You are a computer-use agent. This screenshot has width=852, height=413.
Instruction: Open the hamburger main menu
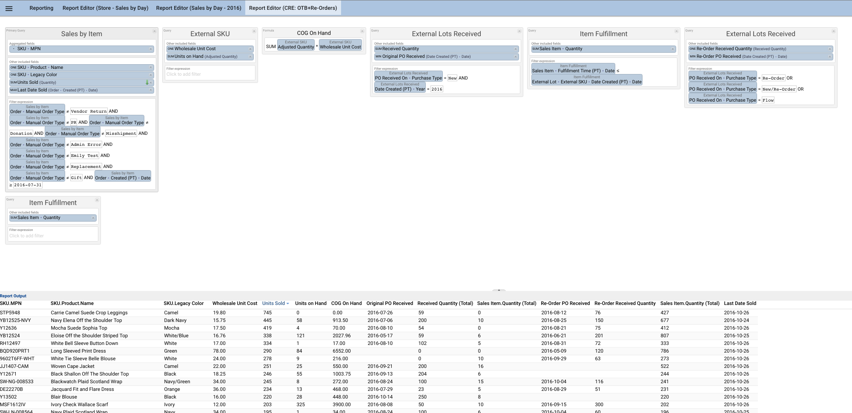click(x=9, y=8)
